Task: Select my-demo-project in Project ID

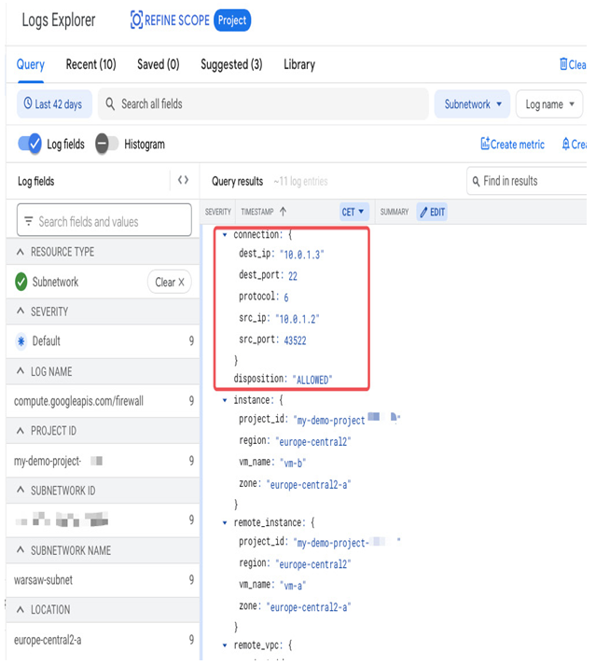Action: coord(104,461)
